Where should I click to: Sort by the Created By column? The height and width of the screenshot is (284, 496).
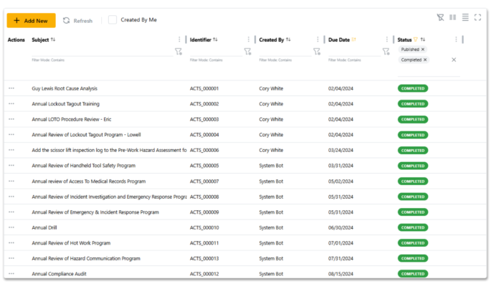[x=288, y=39]
